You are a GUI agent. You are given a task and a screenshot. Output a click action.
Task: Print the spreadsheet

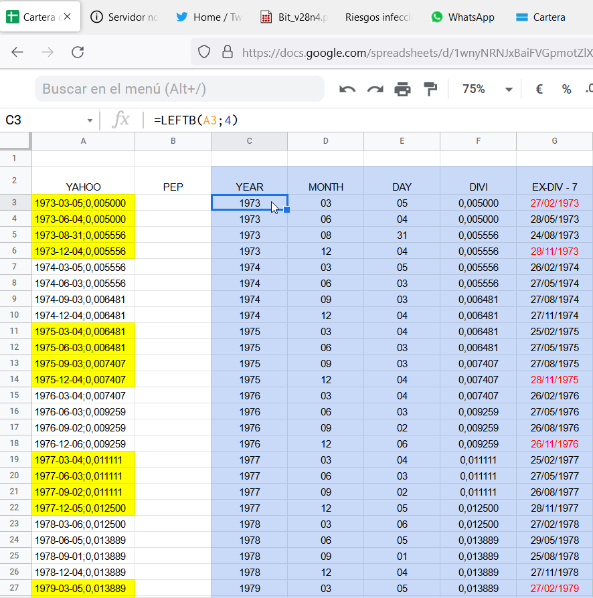(x=402, y=88)
